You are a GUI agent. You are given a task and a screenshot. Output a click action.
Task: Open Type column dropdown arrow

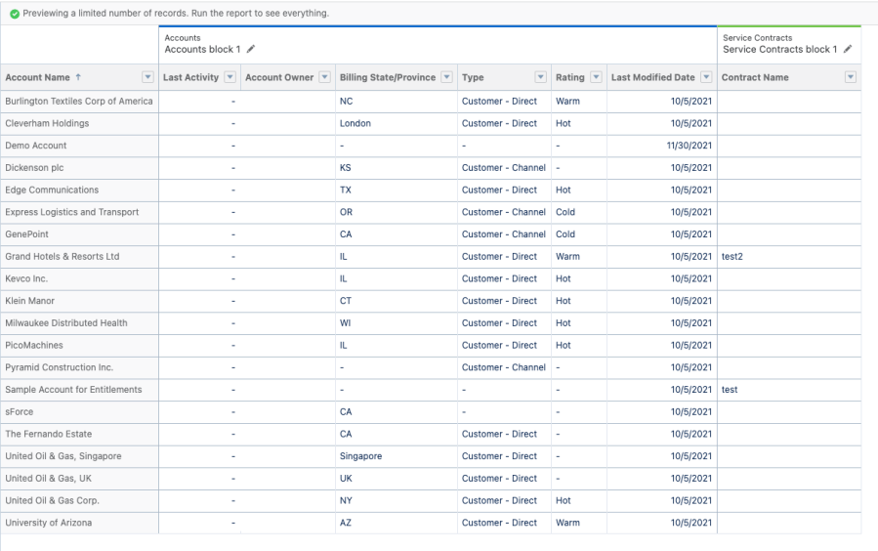pos(540,77)
